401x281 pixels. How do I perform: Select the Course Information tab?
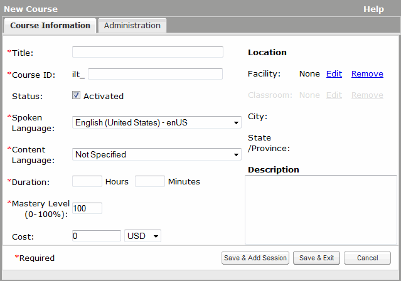50,26
